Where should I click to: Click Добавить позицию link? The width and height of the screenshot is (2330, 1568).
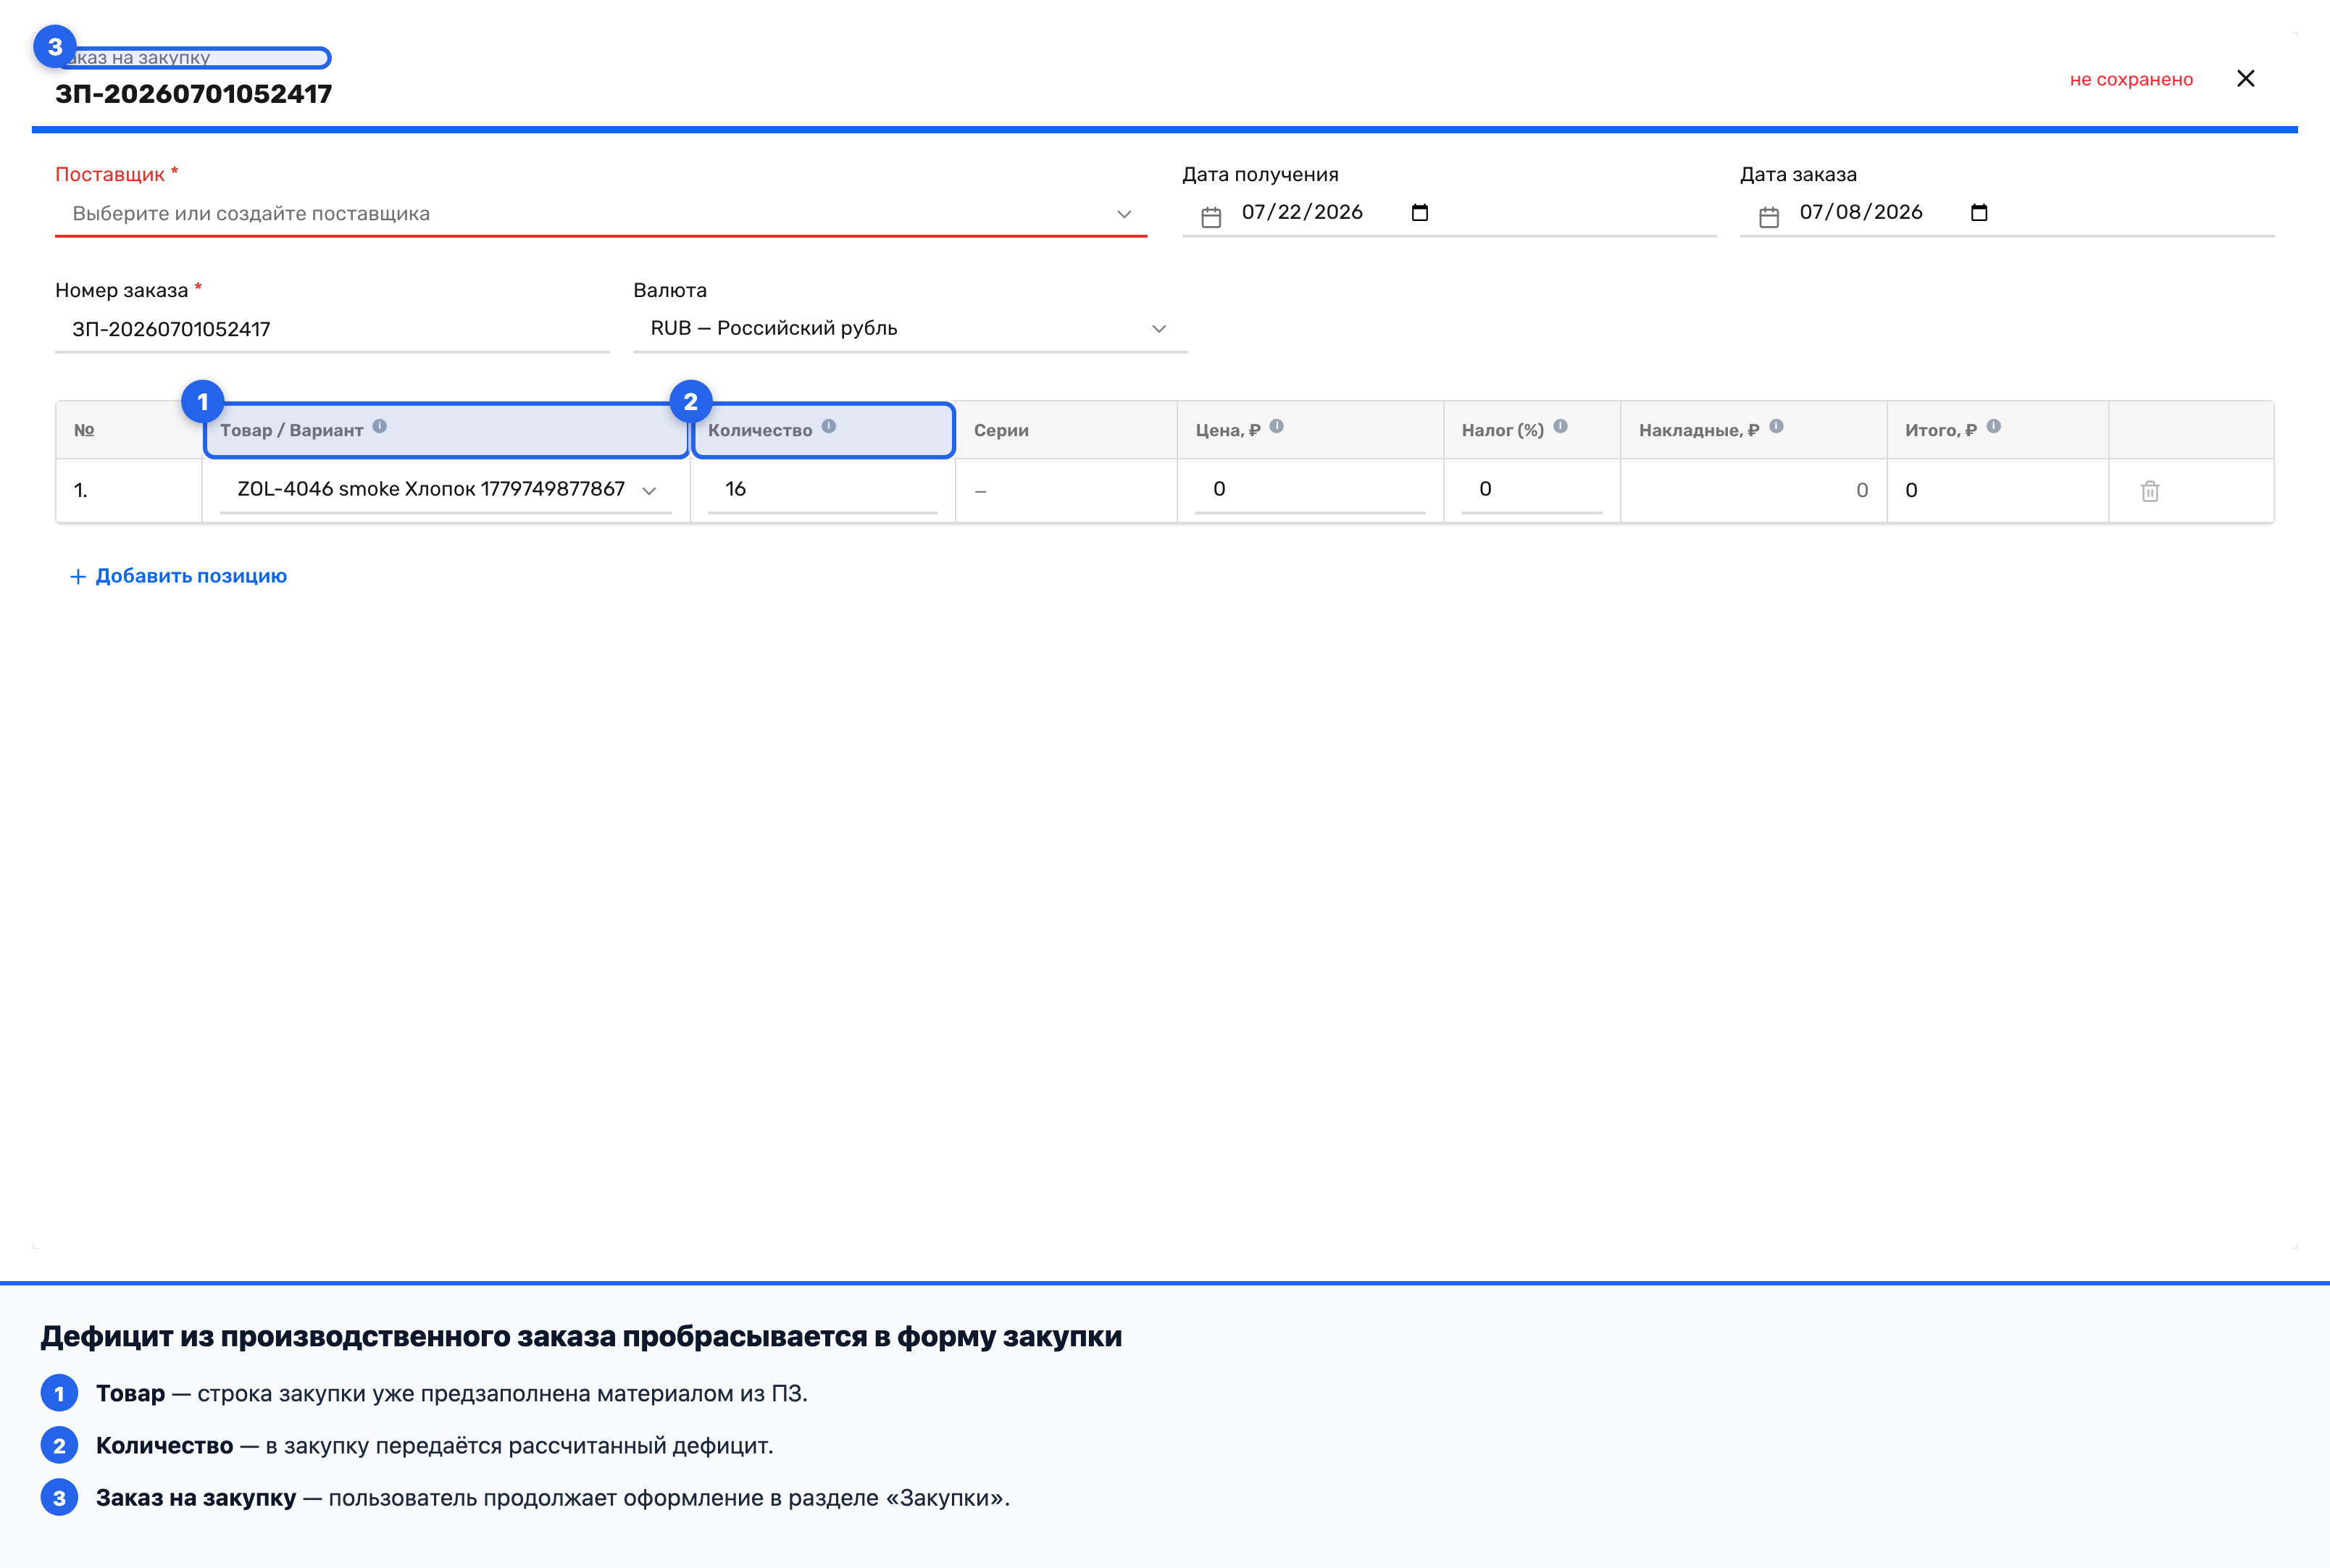pyautogui.click(x=191, y=576)
